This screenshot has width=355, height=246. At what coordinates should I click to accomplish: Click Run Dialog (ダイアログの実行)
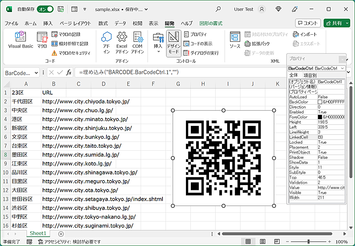point(201,53)
